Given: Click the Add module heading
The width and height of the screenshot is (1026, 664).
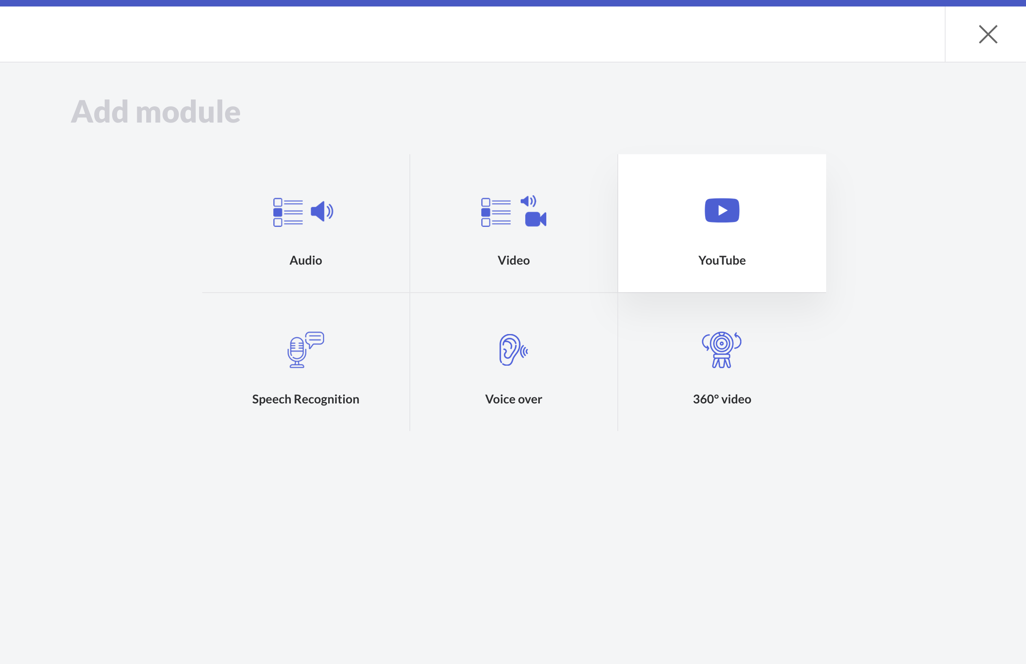Looking at the screenshot, I should [156, 112].
